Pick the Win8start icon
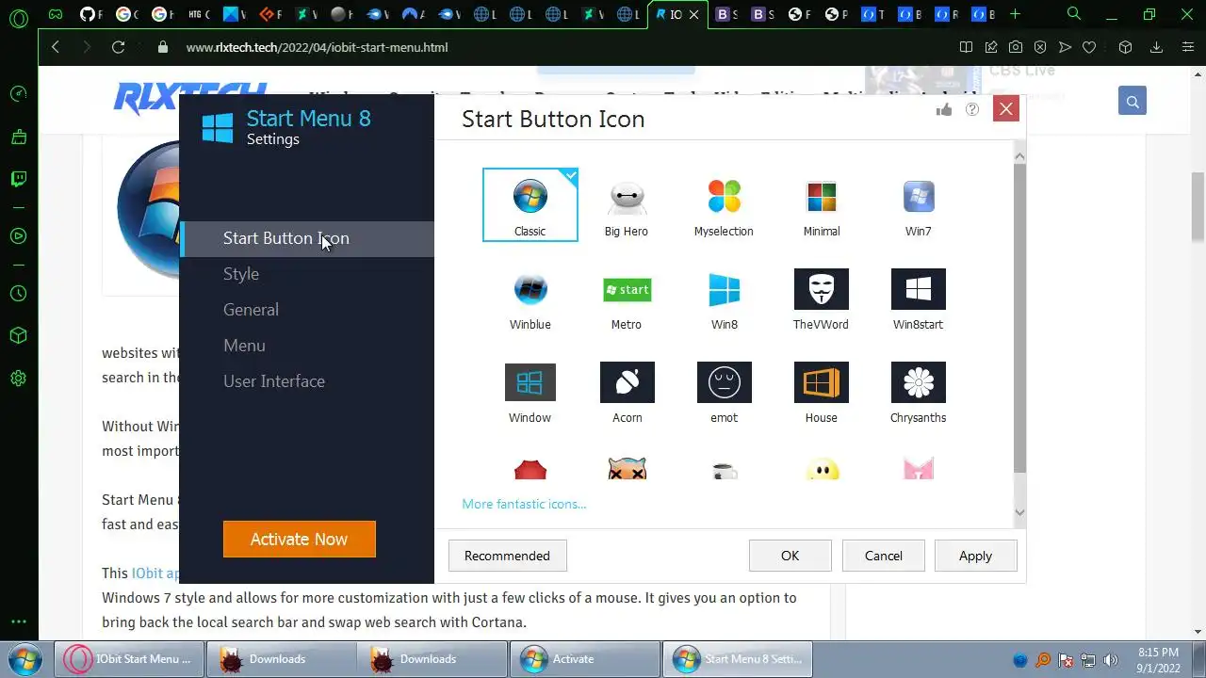Screen dimensions: 1206x678 pos(919,299)
